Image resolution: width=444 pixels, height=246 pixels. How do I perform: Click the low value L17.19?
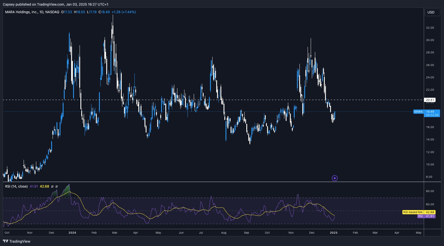[92, 12]
